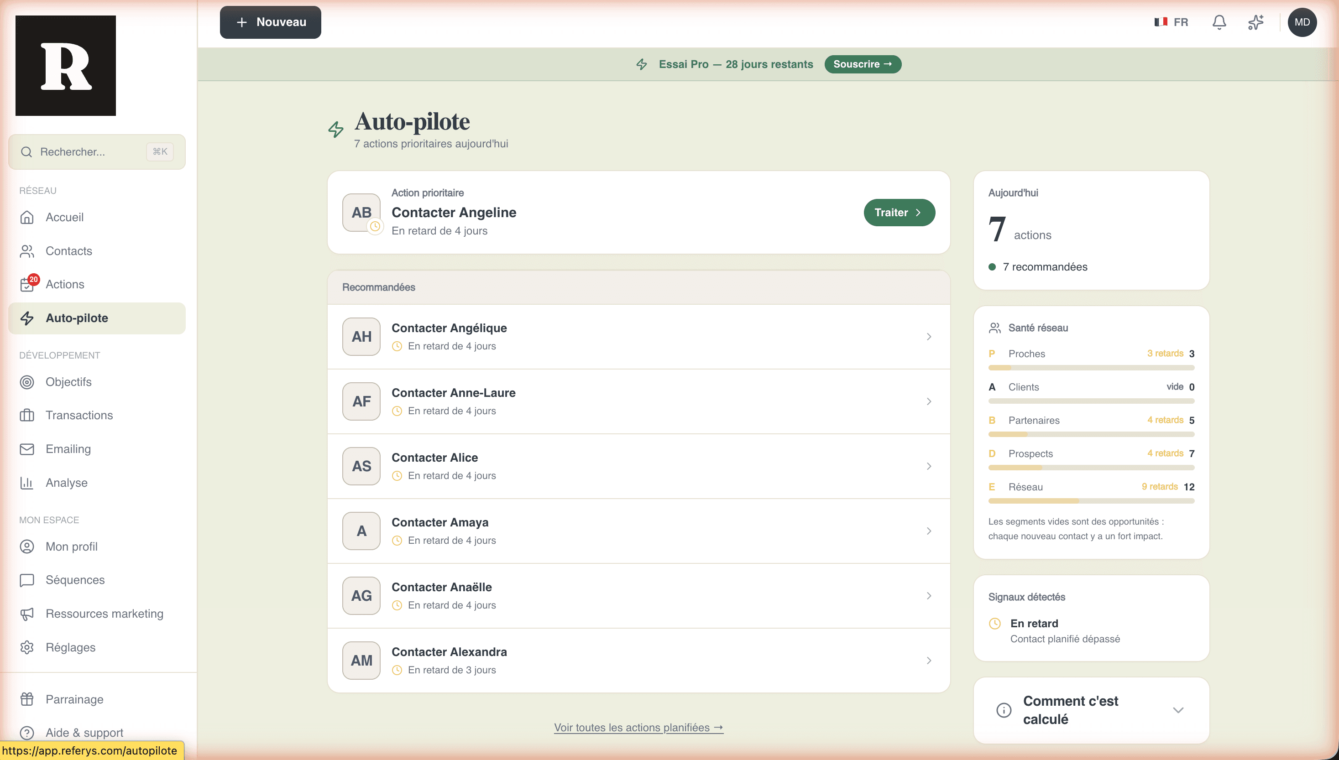
Task: Go to Accueil in the sidebar
Action: click(x=97, y=217)
